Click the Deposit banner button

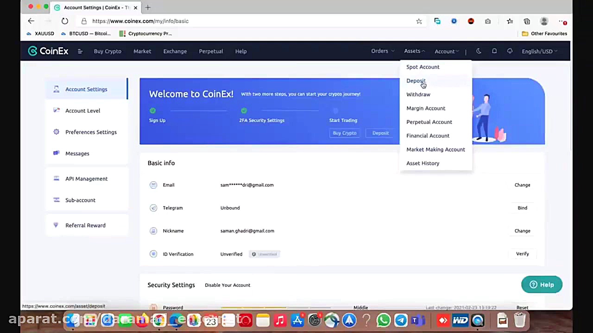380,133
